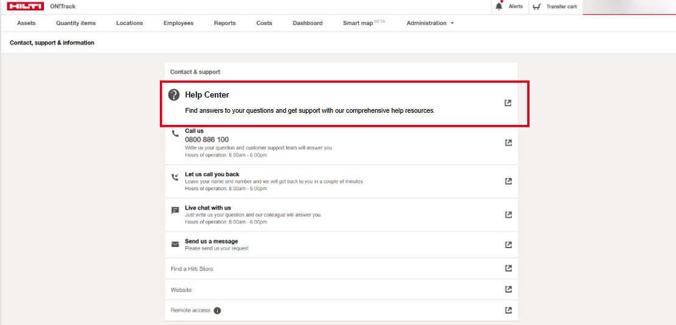Click the Send us a message link
This screenshot has width=676, height=325.
coord(211,241)
